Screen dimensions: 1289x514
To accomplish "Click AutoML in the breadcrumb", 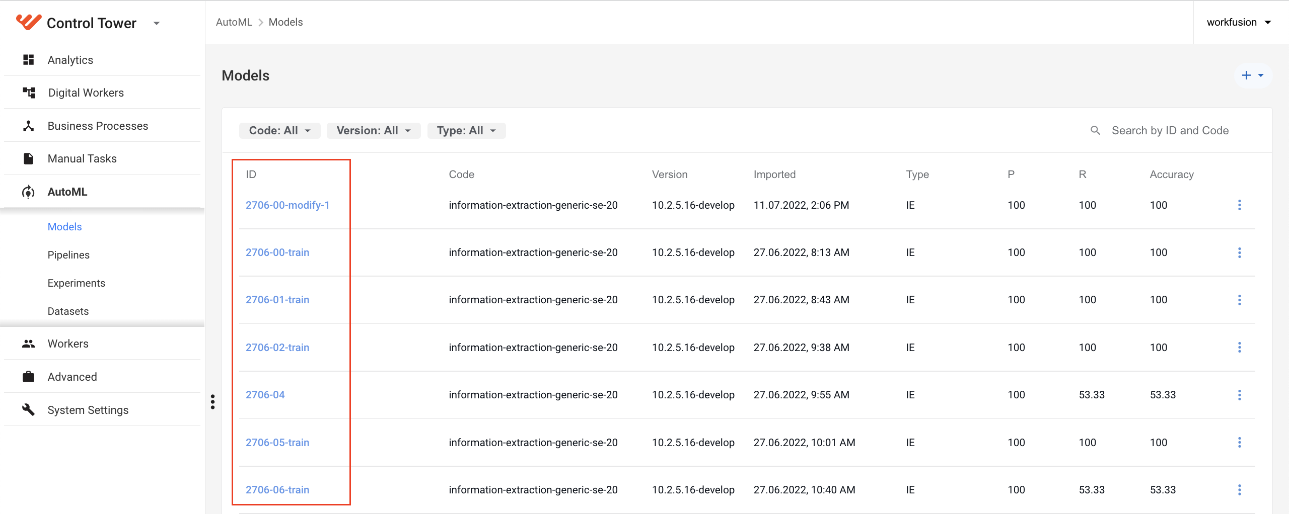I will click(x=234, y=22).
